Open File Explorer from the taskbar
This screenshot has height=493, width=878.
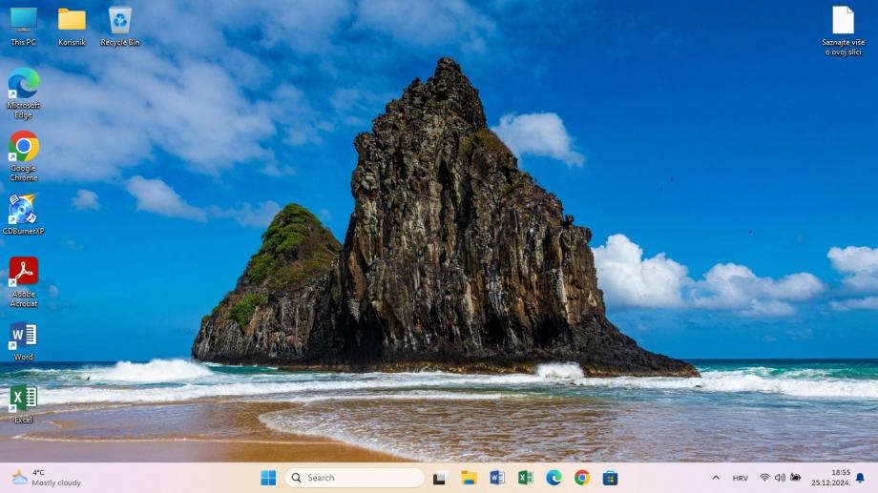[x=469, y=478]
